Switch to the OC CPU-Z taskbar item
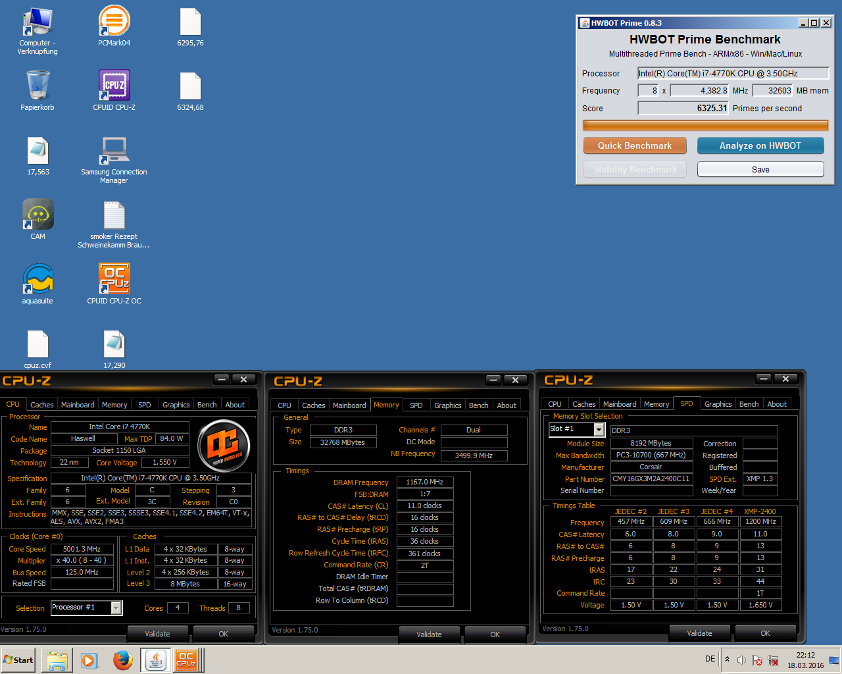The image size is (842, 674). coord(187,660)
